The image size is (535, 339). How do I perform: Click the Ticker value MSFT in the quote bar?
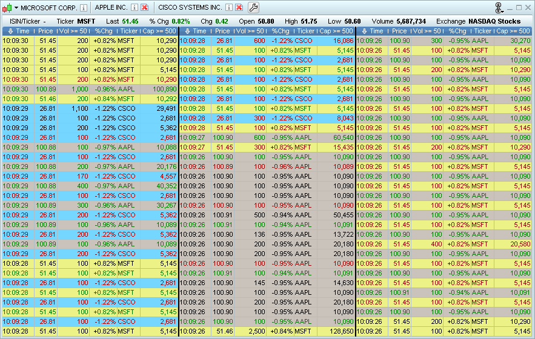[x=86, y=21]
